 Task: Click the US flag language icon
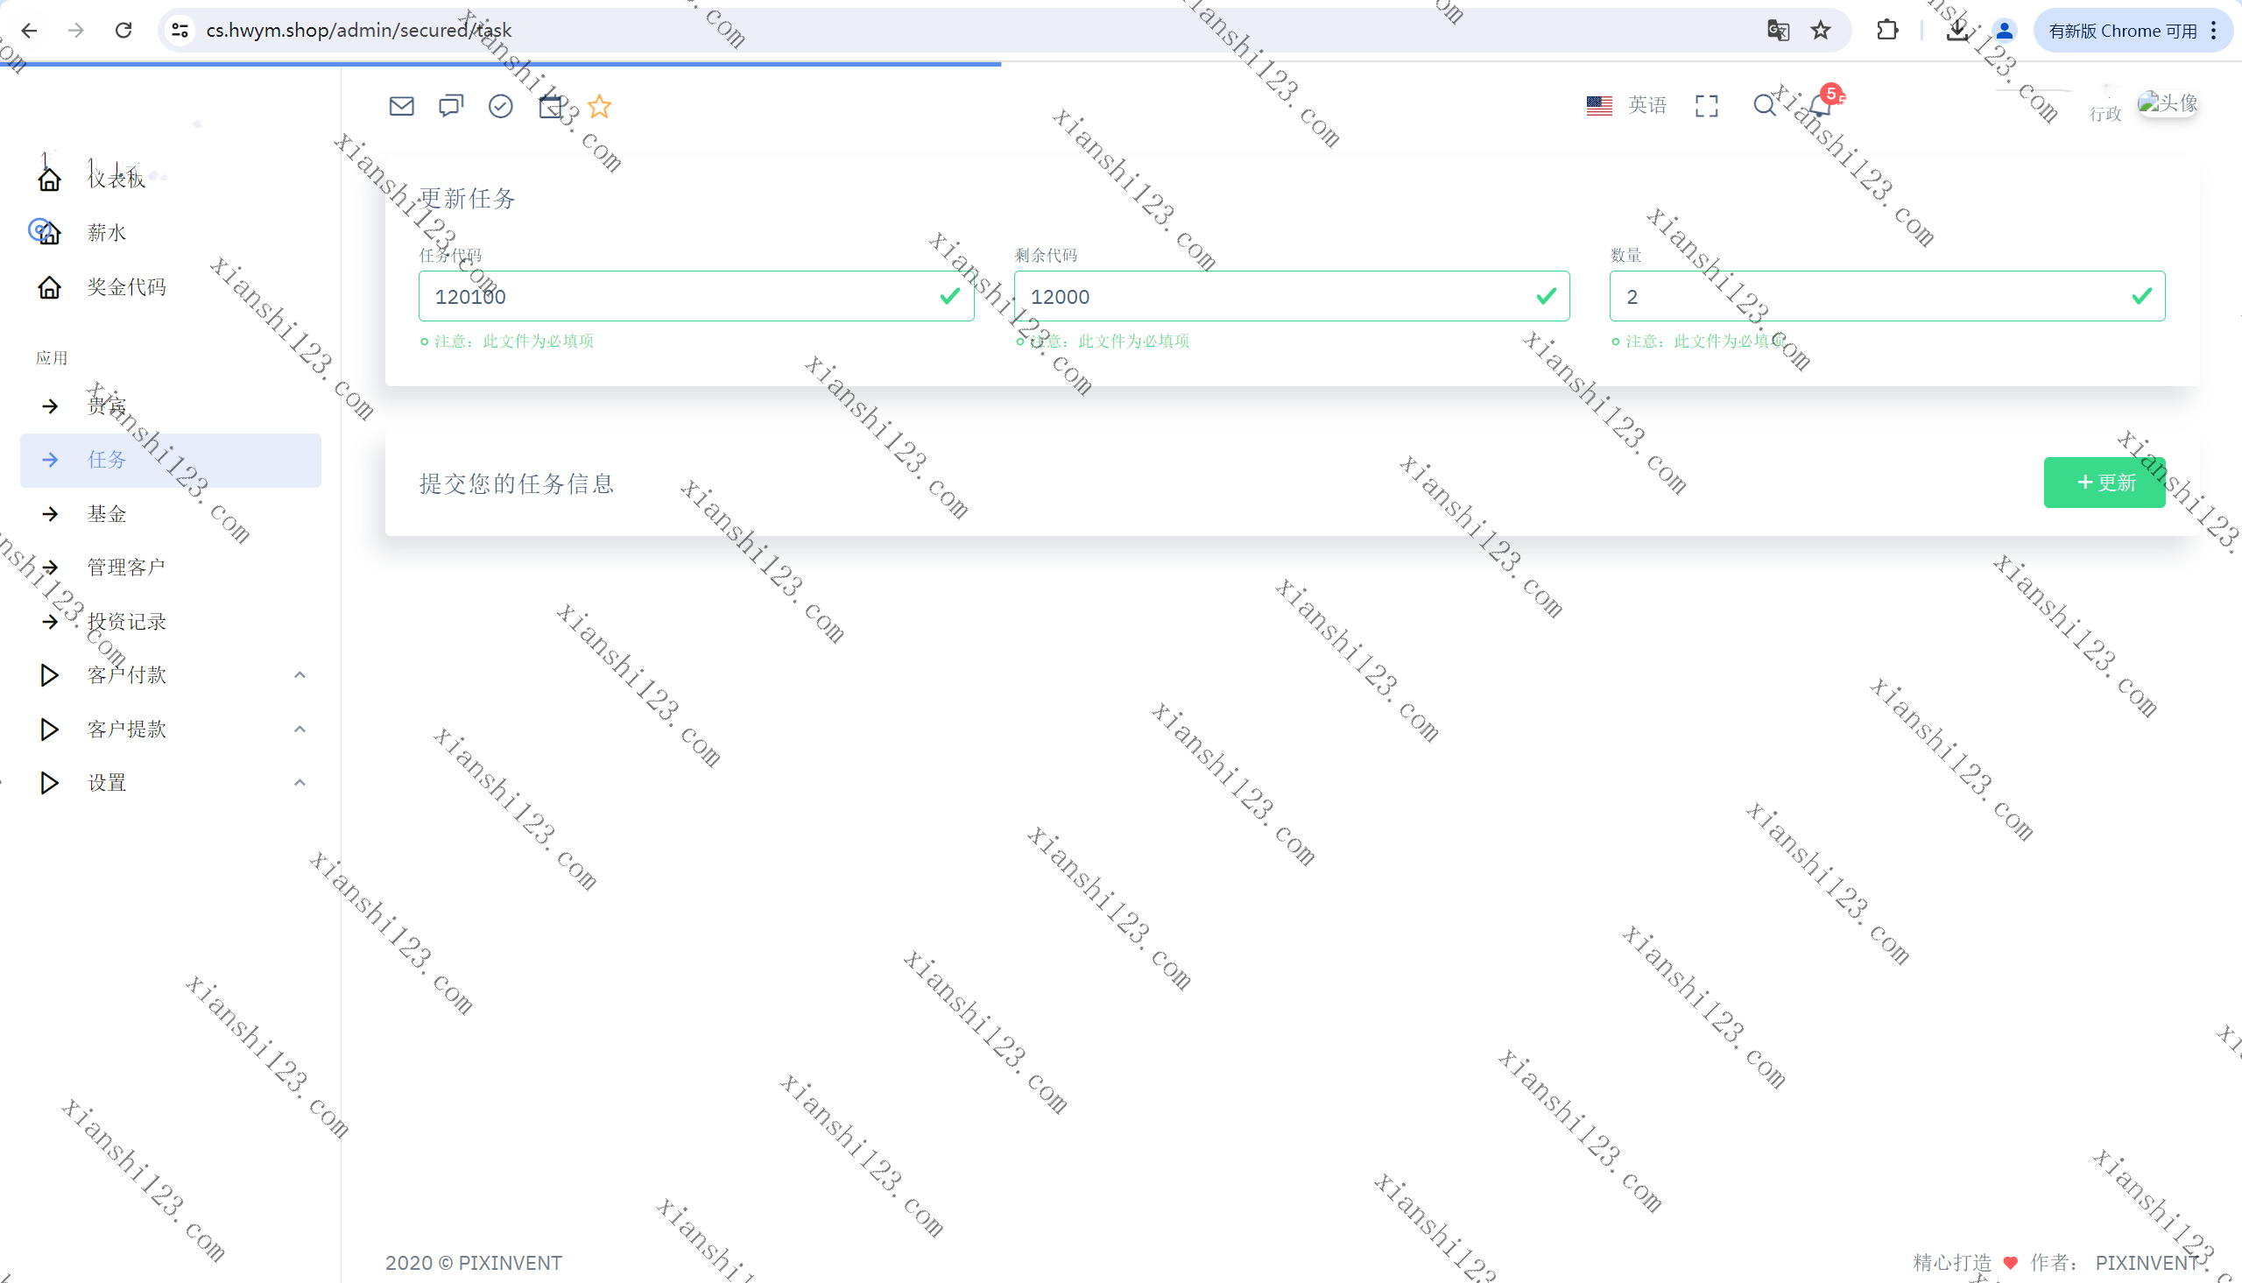pyautogui.click(x=1599, y=106)
